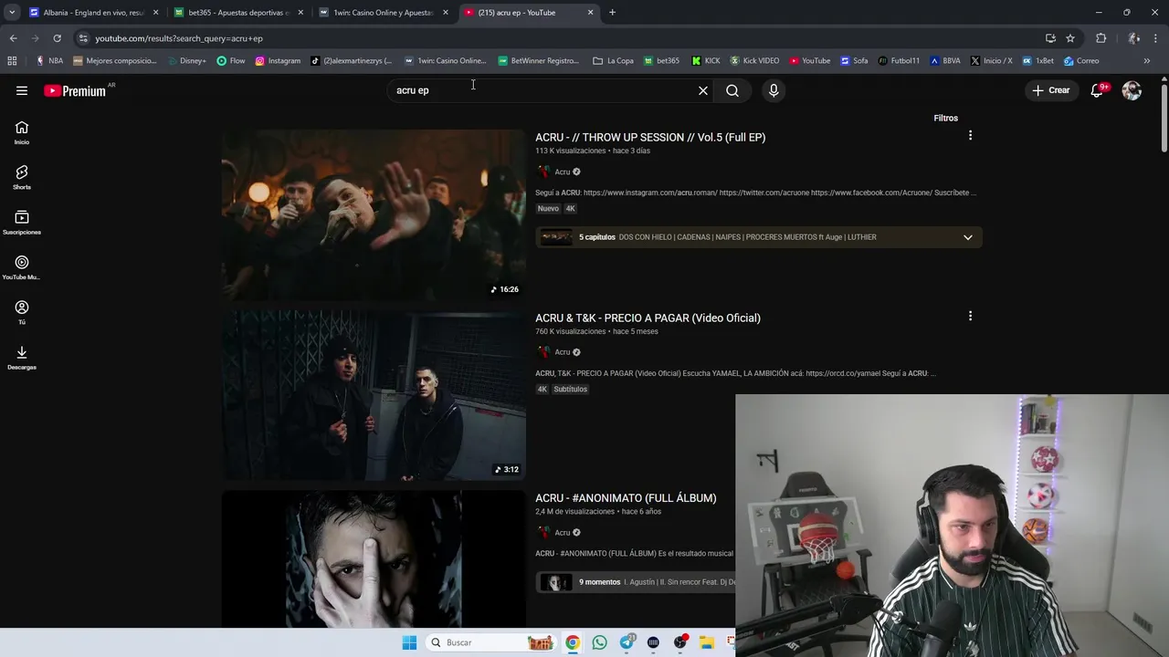Open THROW UP SESSION Vol.5 video title
This screenshot has width=1169, height=657.
click(x=650, y=137)
